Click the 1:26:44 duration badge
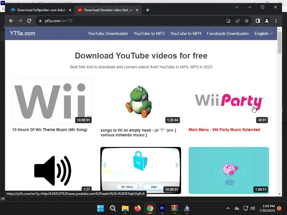The width and height of the screenshot is (287, 215). (x=173, y=120)
